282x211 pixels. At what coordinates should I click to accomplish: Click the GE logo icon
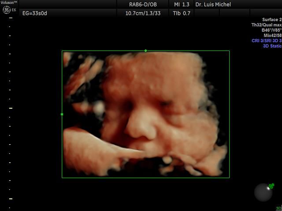coord(6,10)
